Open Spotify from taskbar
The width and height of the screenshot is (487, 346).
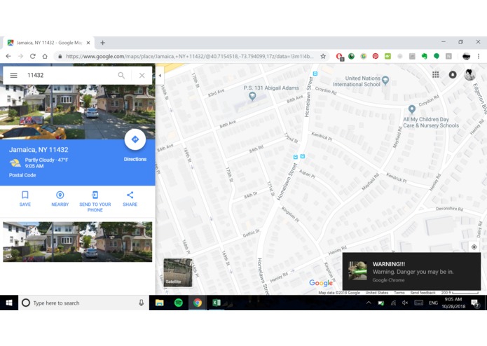(179, 303)
